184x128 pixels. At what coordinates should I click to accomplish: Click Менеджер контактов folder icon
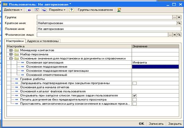pos(17,50)
